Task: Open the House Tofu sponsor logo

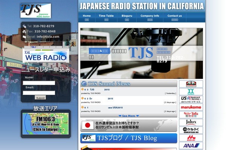Action: pos(191,115)
